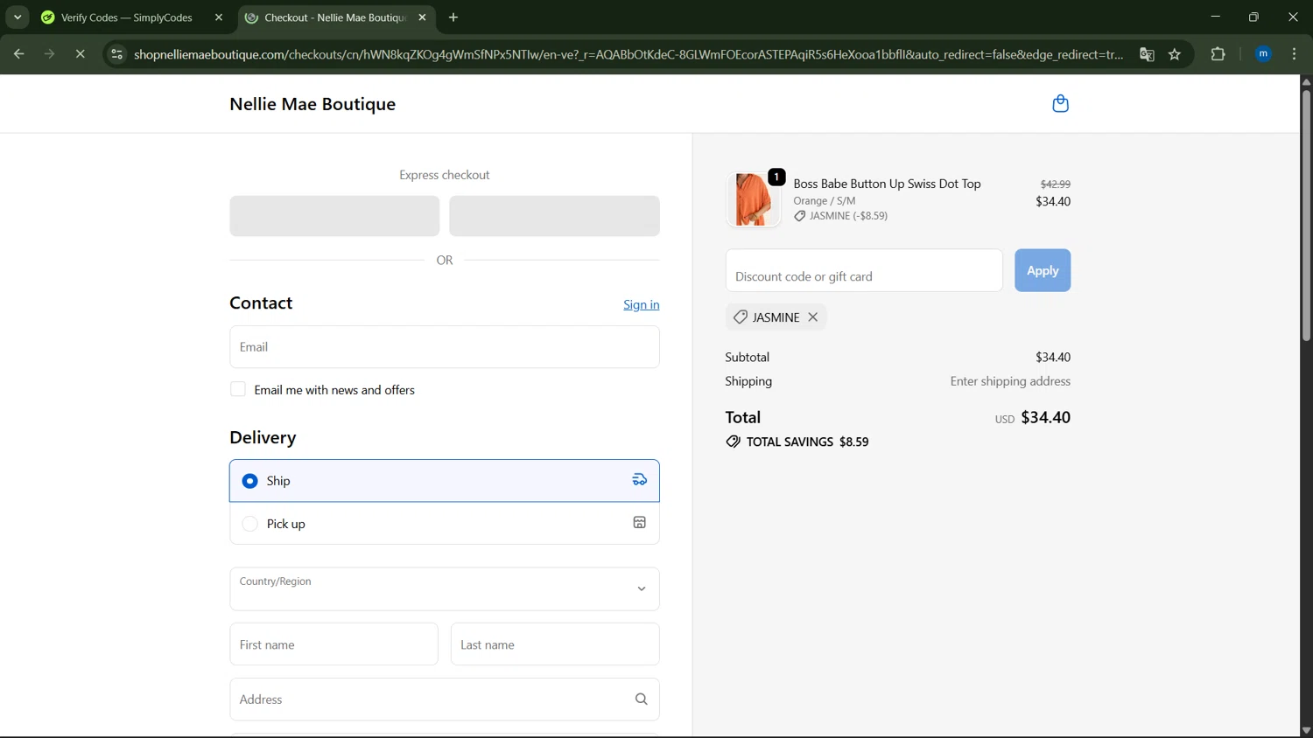Click the Nellie Mae Boutique store title

click(x=312, y=104)
